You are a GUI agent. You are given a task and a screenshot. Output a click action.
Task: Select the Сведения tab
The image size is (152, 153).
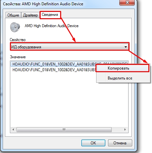50,15
